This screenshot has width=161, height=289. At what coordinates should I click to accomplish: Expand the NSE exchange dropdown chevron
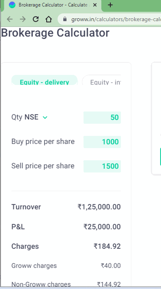pos(45,117)
